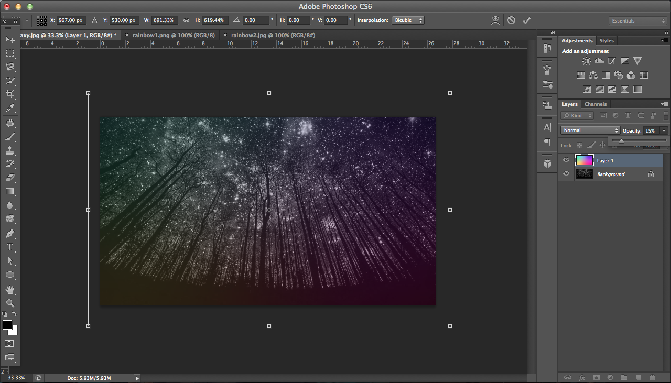Hide the Background layer eye icon
The height and width of the screenshot is (383, 671).
(566, 174)
